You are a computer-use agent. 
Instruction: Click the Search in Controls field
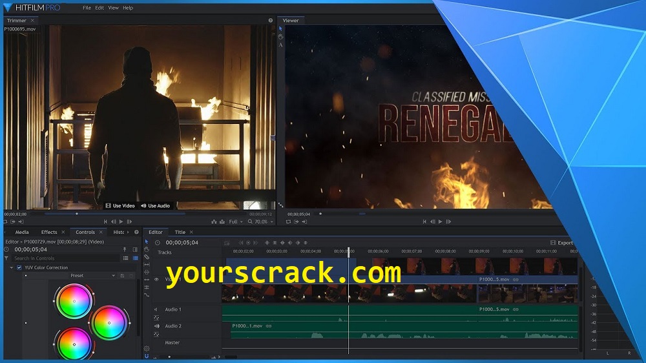tap(66, 258)
